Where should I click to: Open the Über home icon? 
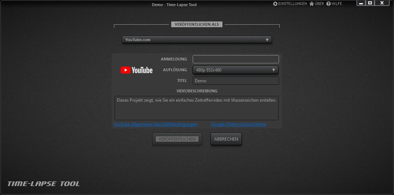[312, 4]
